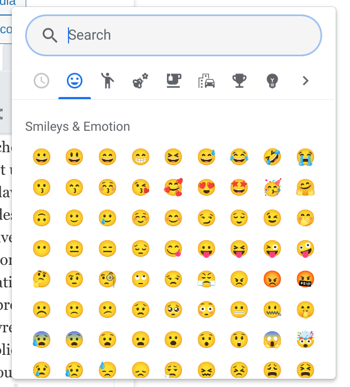Insert the heart eyes emoji
Screen dimensions: 350x387
pos(207,187)
